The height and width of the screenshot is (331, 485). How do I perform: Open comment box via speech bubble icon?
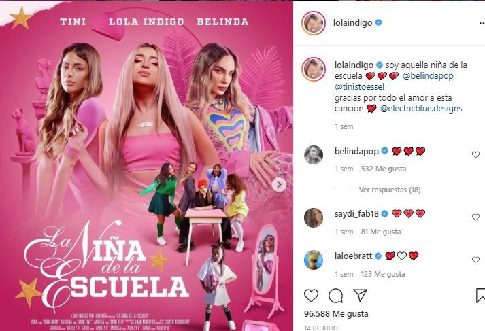click(x=335, y=296)
